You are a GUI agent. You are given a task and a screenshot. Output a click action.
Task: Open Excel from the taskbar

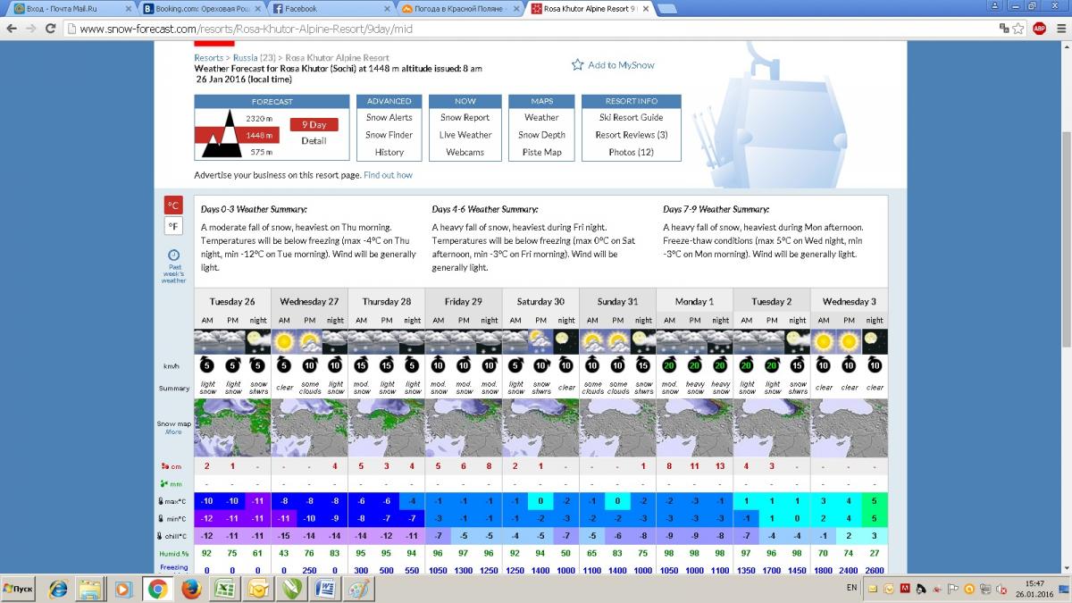224,590
